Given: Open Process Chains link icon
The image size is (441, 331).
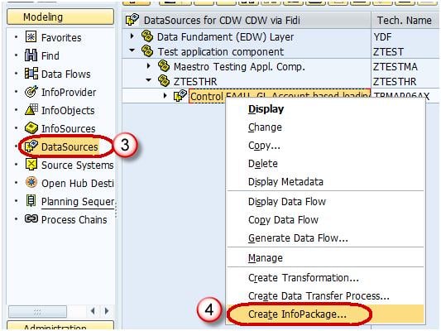Looking at the screenshot, I should pyautogui.click(x=31, y=218).
